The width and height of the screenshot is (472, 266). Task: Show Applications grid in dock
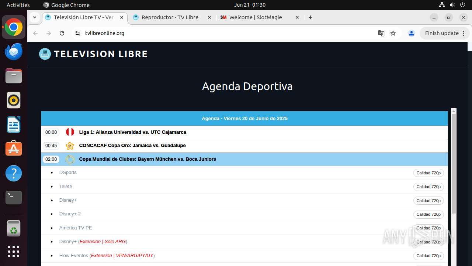(14, 252)
